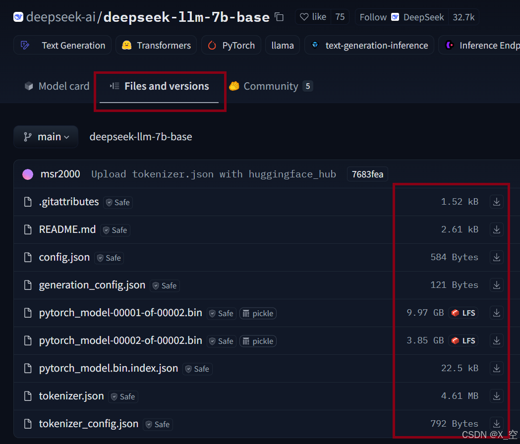Open the README.md file
The height and width of the screenshot is (444, 520).
coord(67,229)
